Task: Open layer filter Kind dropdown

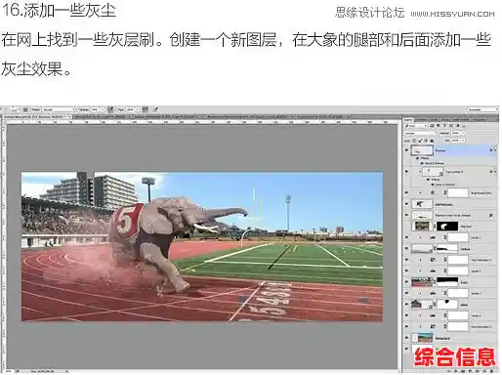Action: click(x=416, y=126)
